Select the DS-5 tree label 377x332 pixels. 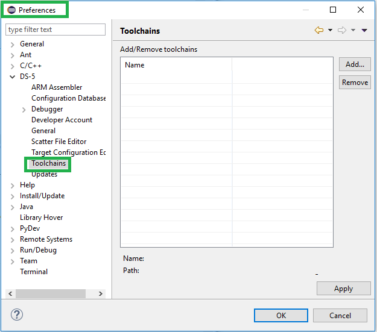coord(27,77)
